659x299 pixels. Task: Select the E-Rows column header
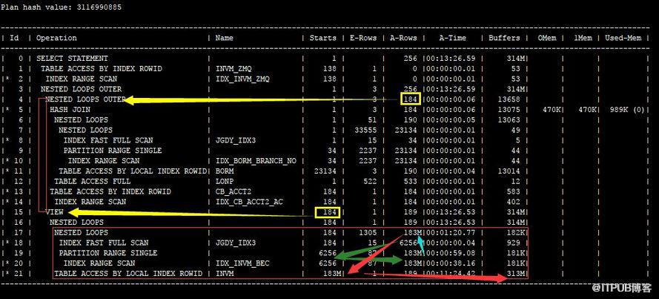(x=363, y=38)
